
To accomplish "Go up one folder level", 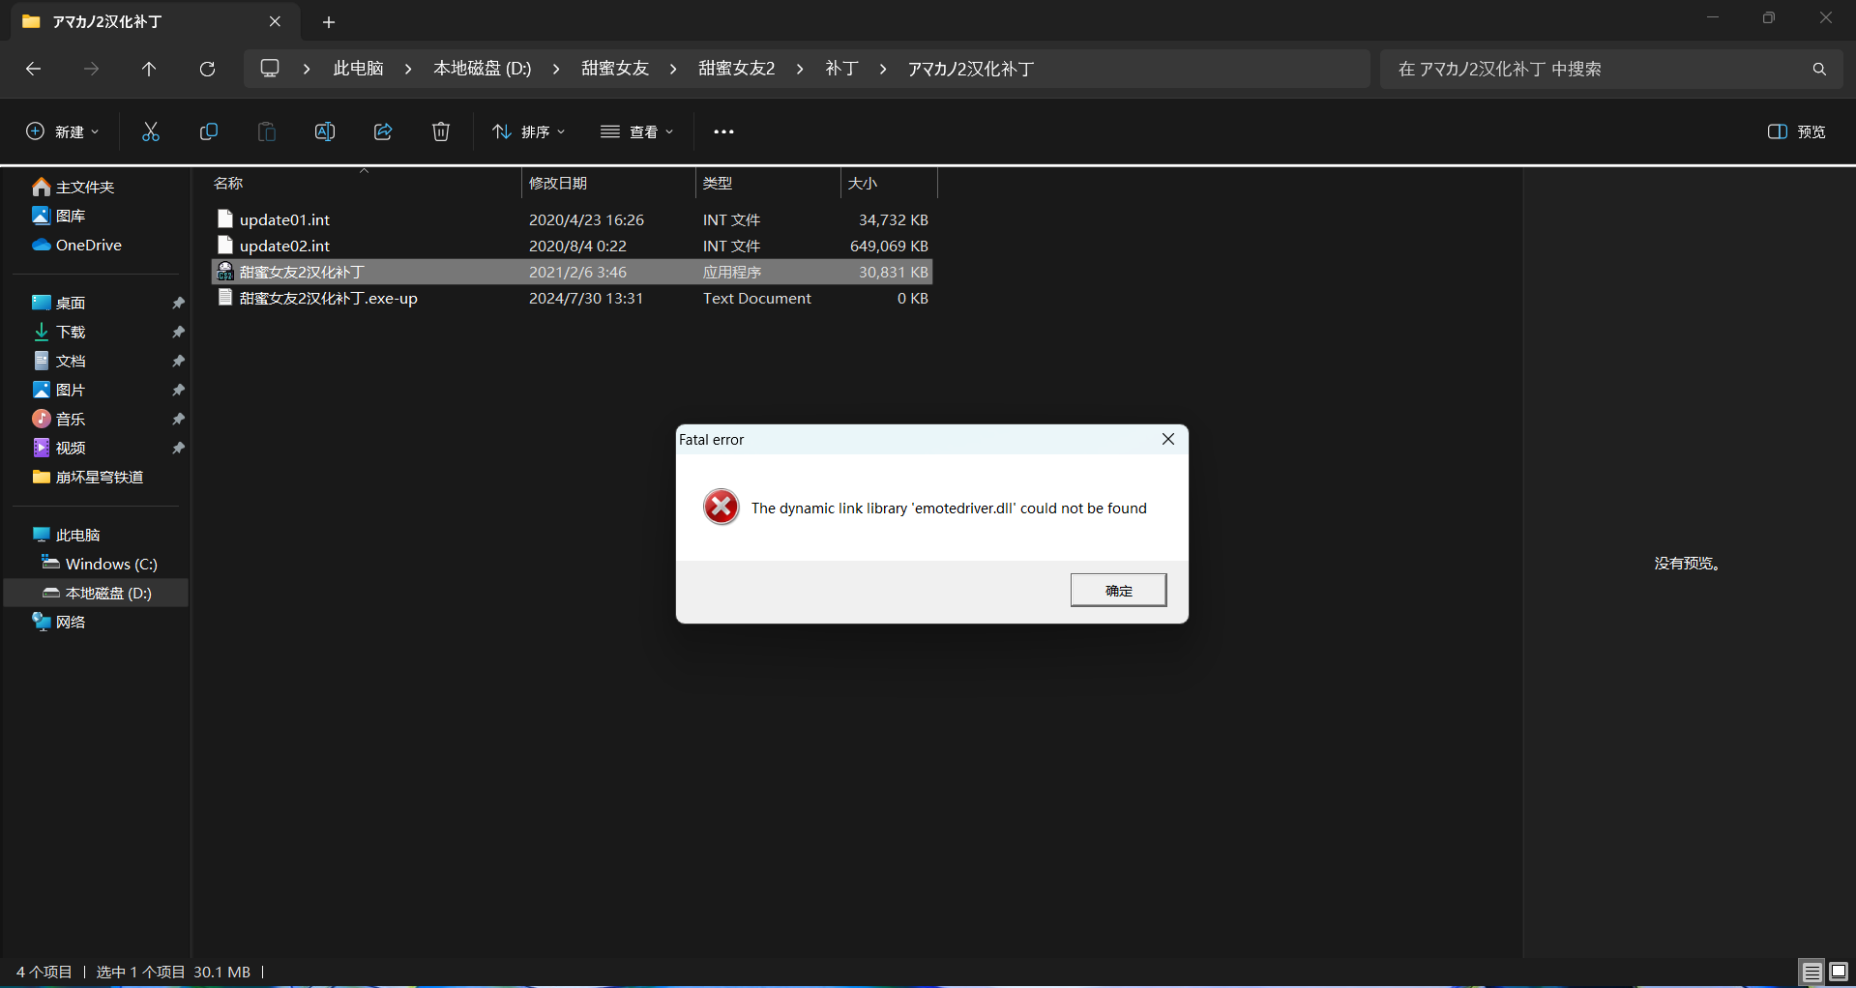I will (x=149, y=69).
